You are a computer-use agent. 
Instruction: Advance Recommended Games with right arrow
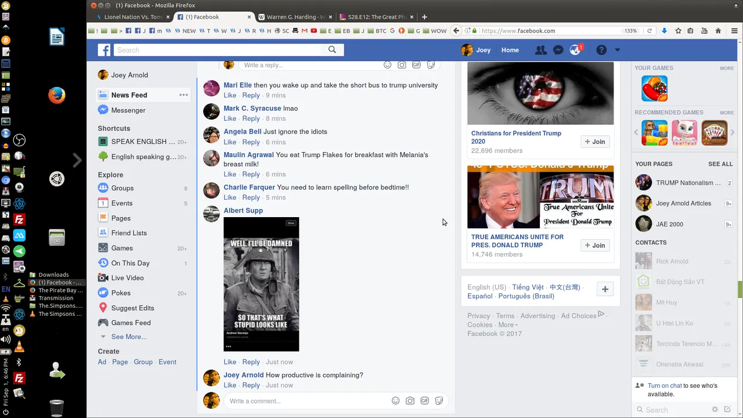click(x=732, y=133)
